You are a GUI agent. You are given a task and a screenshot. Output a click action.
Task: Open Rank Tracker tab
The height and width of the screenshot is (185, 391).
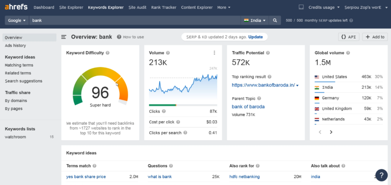click(163, 8)
